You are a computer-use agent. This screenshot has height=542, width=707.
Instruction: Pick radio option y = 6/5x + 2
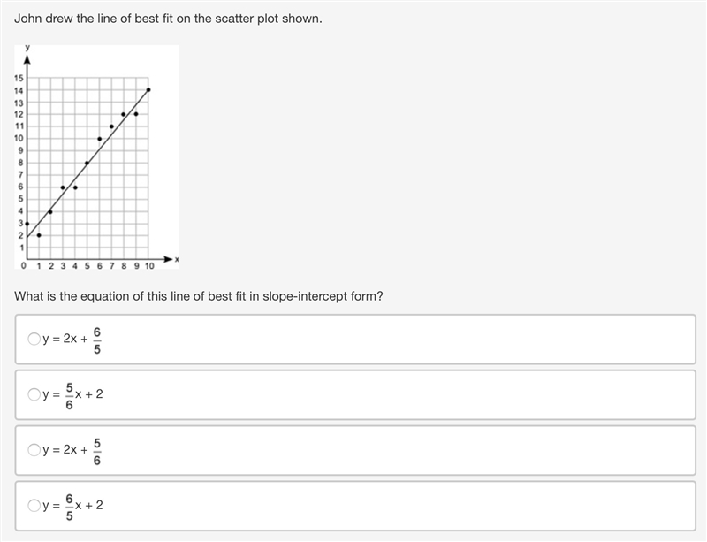(x=34, y=506)
